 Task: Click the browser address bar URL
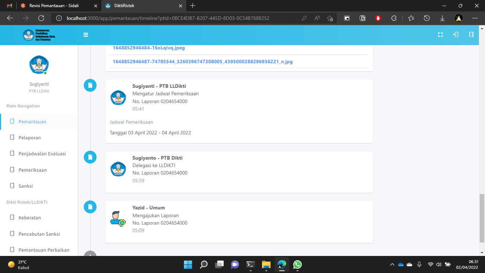pos(168,18)
